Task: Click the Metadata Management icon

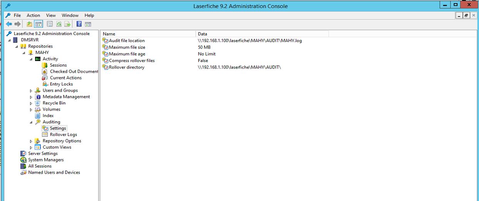Action: (x=38, y=97)
